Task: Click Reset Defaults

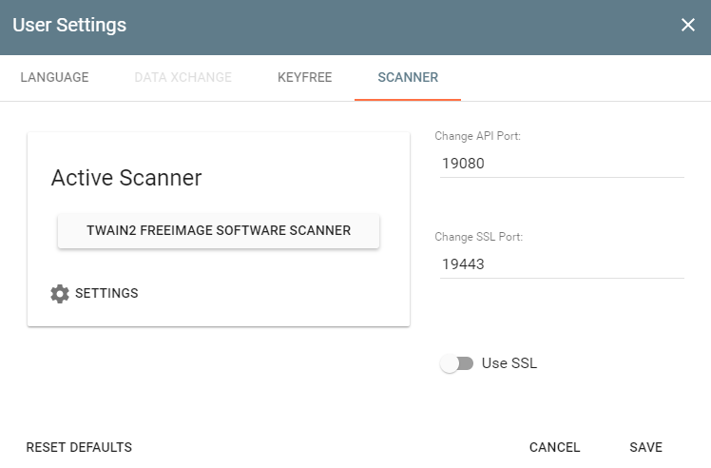Action: click(79, 447)
